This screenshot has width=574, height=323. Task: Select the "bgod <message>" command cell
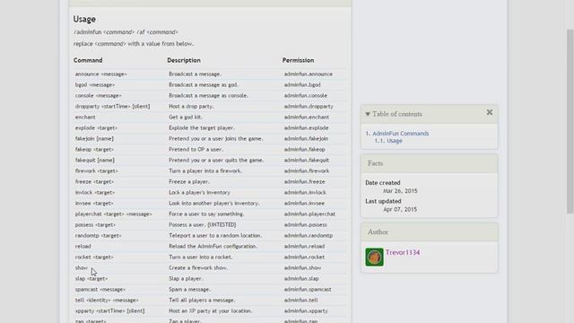[95, 84]
